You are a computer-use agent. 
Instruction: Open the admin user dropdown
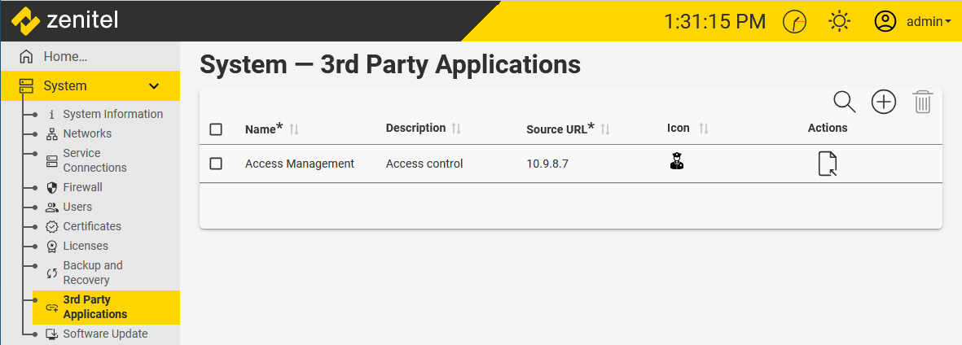point(913,22)
